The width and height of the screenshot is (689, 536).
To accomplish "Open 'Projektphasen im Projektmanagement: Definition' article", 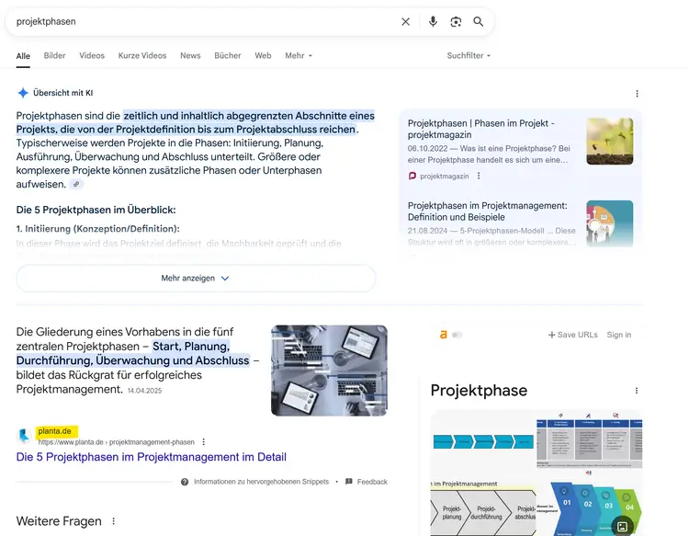I will tap(487, 211).
